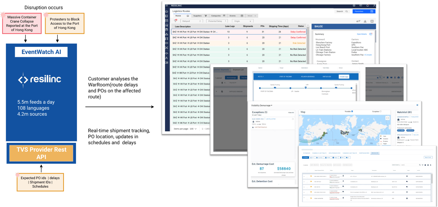Screen dimensions: 438x207
Task: Click the Shipping Time (days) column header
Action: tap(279, 26)
